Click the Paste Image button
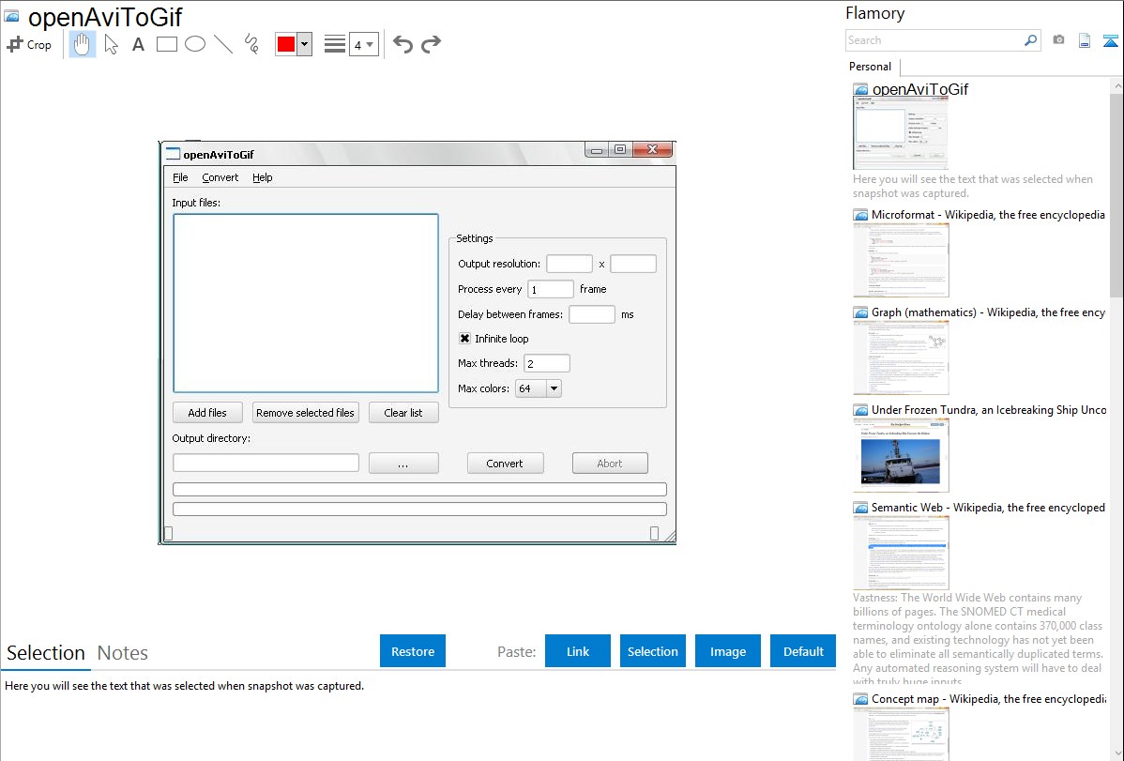The height and width of the screenshot is (761, 1124). click(728, 651)
